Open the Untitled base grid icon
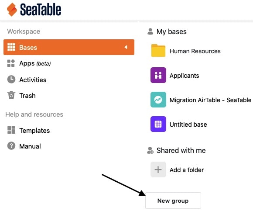253x211 pixels. pos(158,124)
